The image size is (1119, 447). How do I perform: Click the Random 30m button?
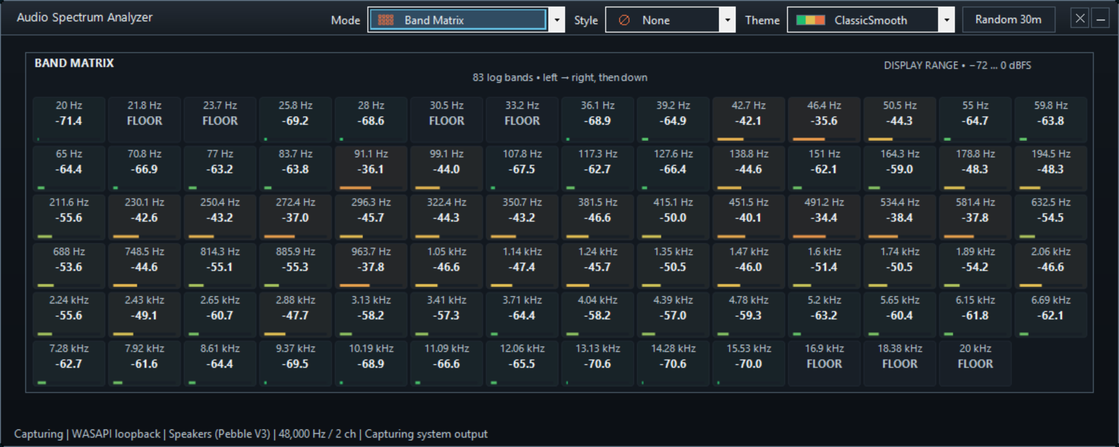[x=1008, y=19]
